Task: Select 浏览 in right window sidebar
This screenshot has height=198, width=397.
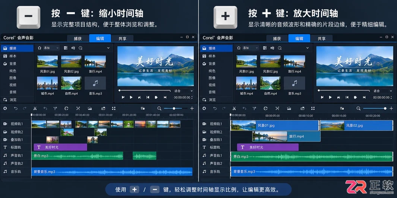Action: click(x=212, y=100)
